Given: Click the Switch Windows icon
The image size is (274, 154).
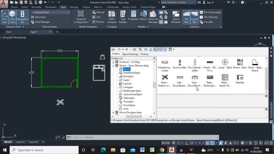Looking at the screenshot, I should [x=176, y=17].
